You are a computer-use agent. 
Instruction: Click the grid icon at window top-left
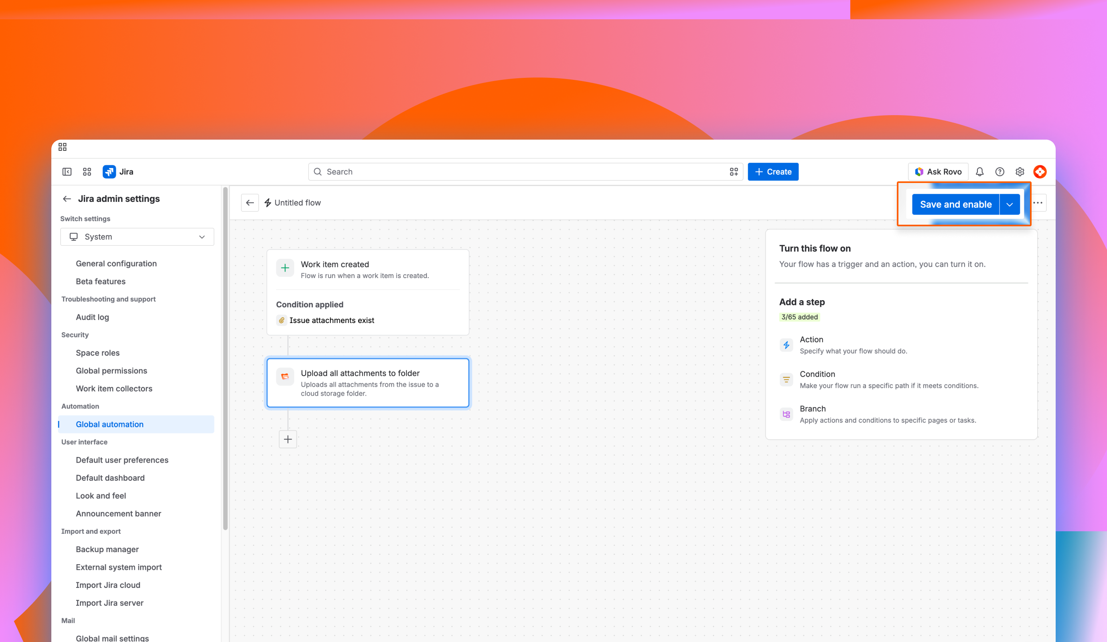pos(63,147)
